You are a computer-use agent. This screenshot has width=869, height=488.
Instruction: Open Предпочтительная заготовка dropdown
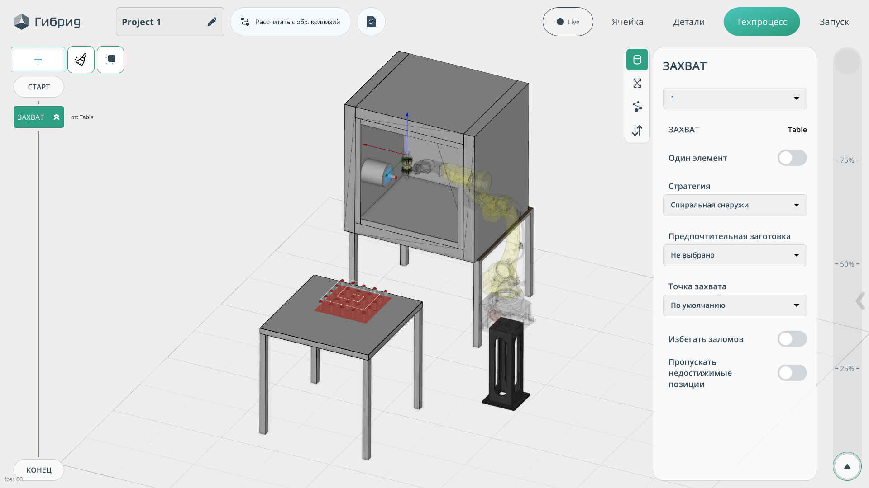coord(735,255)
